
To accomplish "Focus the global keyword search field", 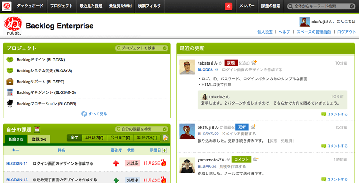I will (x=321, y=6).
